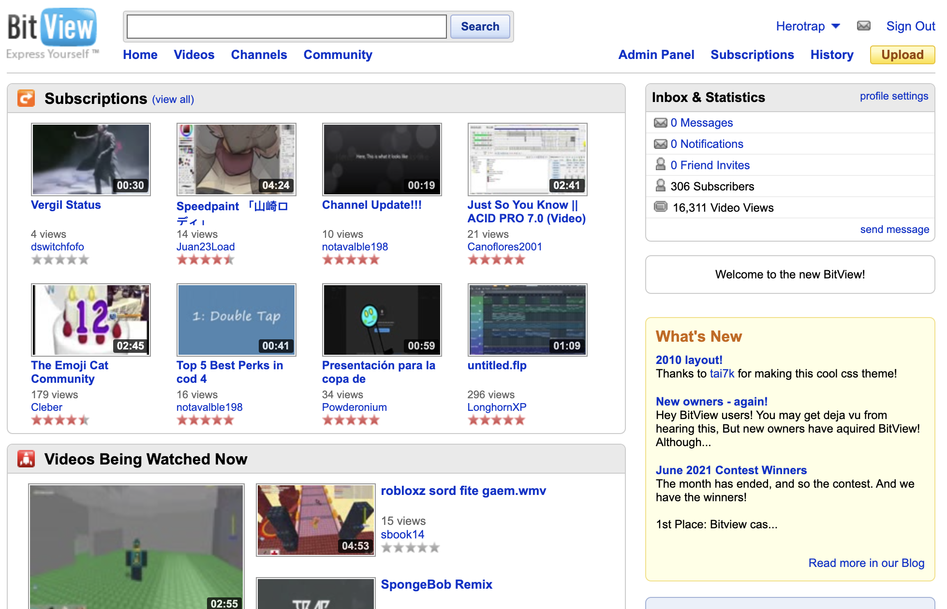Screen dimensions: 947x609
Task: Click the yellow Upload button
Action: [902, 55]
